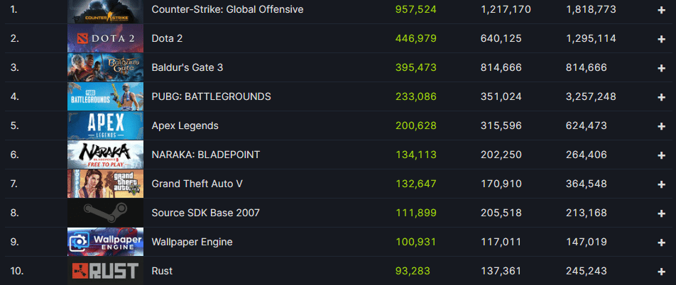Click the Baldur's Gate 3 cover image
Screen dimensions: 676x285
tap(105, 67)
